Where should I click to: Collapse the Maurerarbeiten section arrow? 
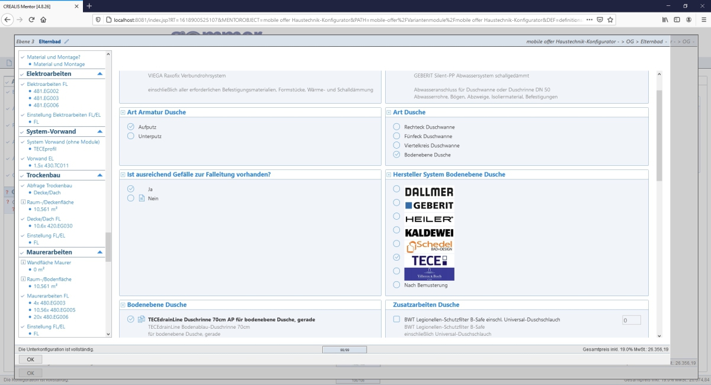click(100, 252)
